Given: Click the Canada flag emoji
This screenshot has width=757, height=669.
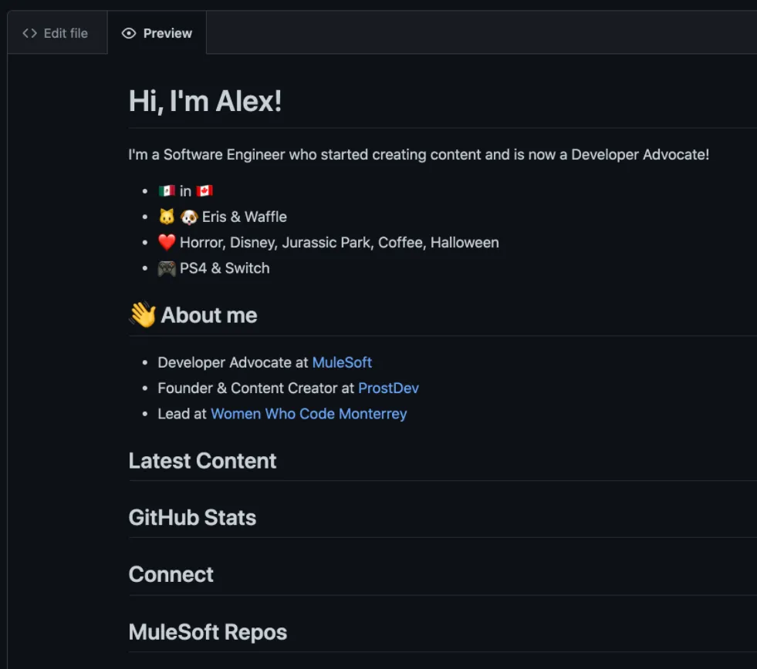Looking at the screenshot, I should coord(204,191).
